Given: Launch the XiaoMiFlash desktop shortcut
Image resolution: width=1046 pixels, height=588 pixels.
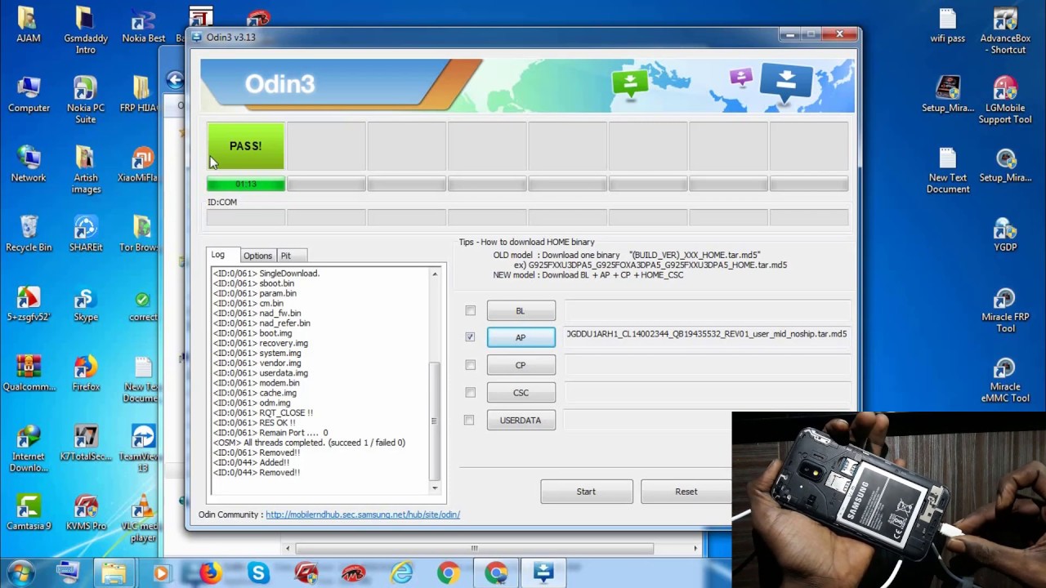Looking at the screenshot, I should (141, 164).
